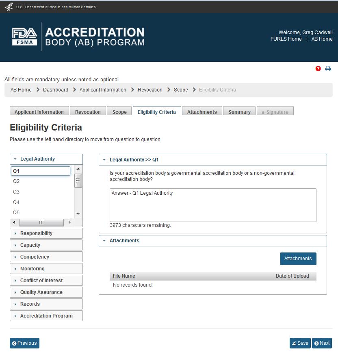Click the question list vertical scrollbar thumb

pos(78,181)
